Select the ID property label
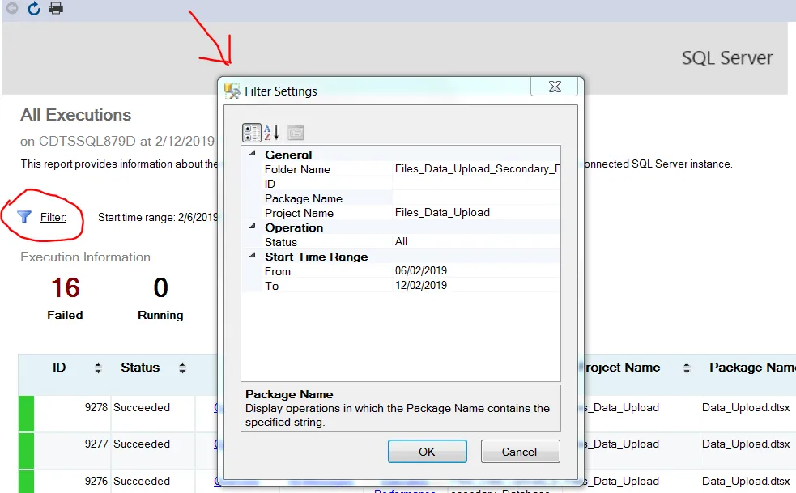Viewport: 796px width, 493px height. click(x=270, y=184)
